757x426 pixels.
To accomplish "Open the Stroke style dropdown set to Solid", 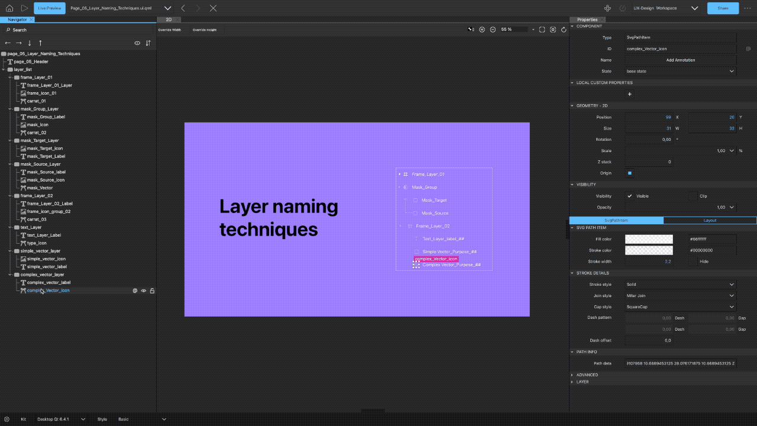I will click(x=680, y=284).
